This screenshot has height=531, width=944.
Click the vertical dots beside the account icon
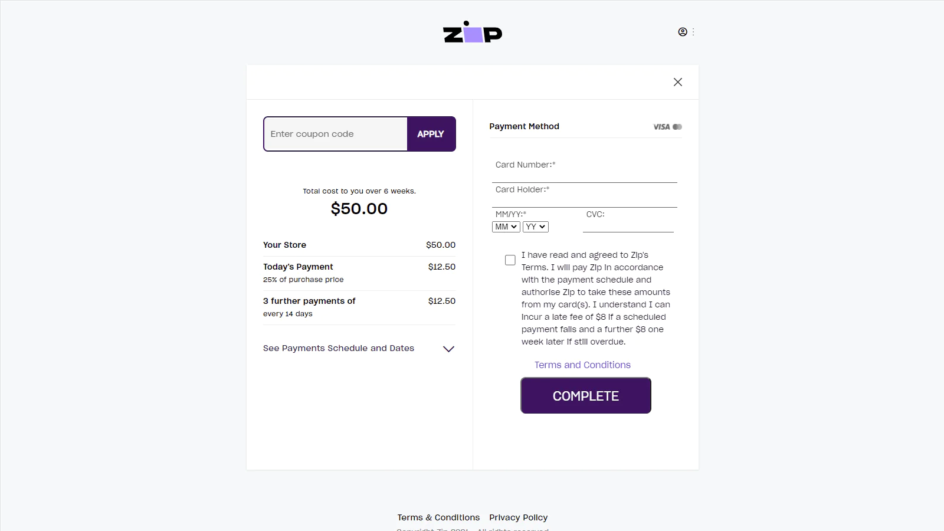click(693, 32)
